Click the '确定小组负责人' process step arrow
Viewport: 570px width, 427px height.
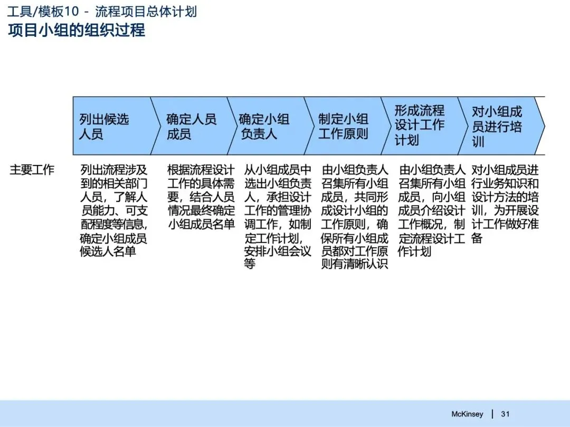click(x=272, y=126)
